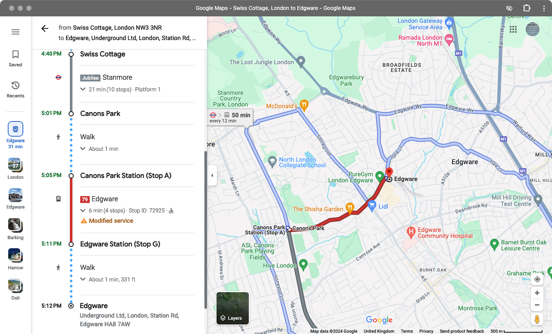Image resolution: width=552 pixels, height=334 pixels.
Task: Open the Saved places icon
Action: [16, 58]
